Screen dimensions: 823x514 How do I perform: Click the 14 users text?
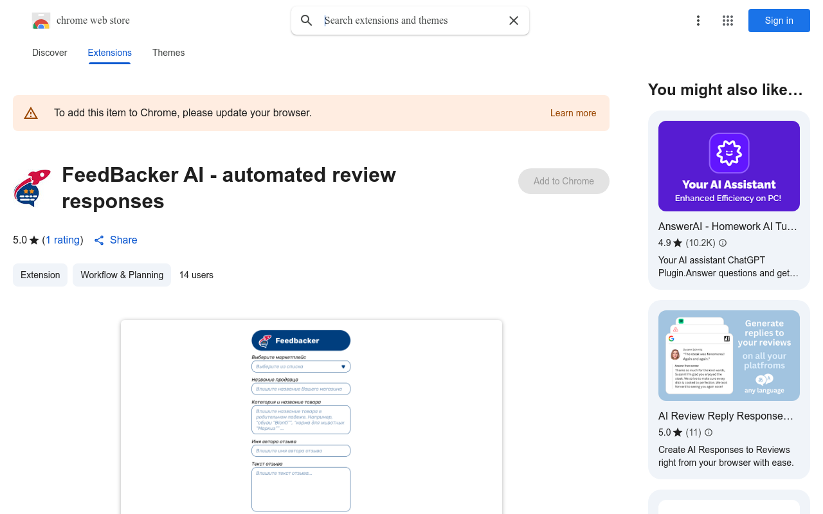click(196, 275)
